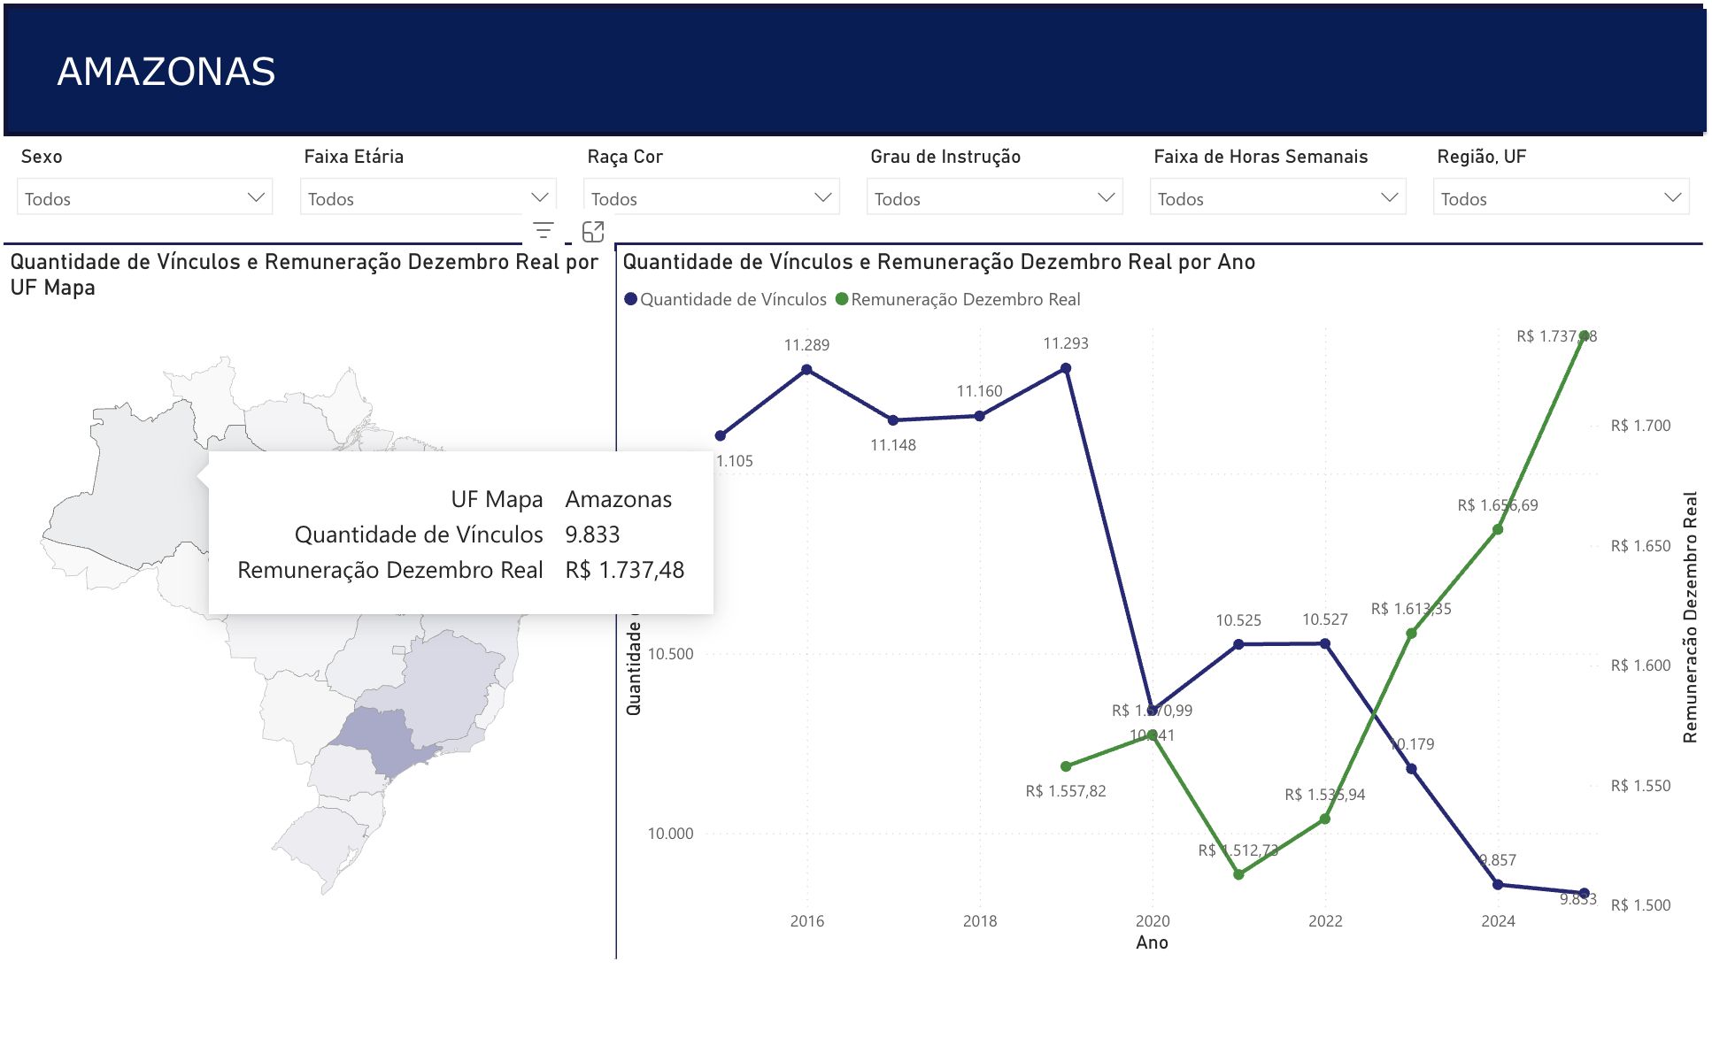Expand the Raça Cor filter dropdown

pos(711,197)
